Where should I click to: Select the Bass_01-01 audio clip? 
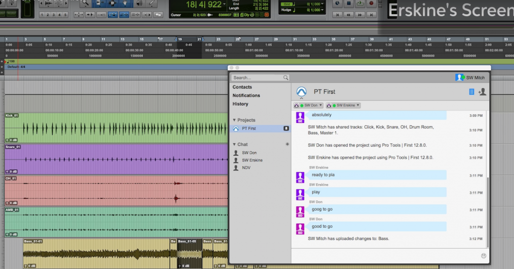[96, 254]
